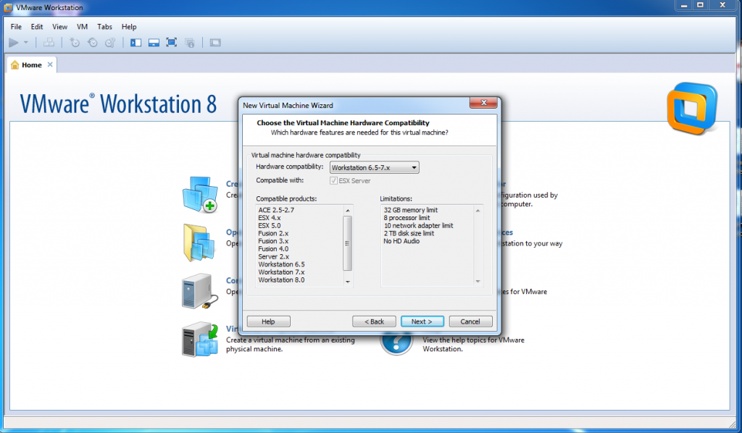The width and height of the screenshot is (742, 433).
Task: Click the Unity mode toolbar icon
Action: point(190,43)
